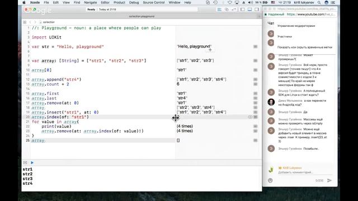Viewport: 358px width, 201px height.
Task: Open the Apple menu
Action: click(x=24, y=2)
